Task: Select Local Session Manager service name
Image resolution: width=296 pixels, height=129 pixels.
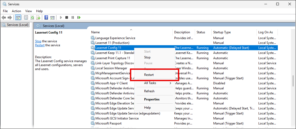Action: pos(111,68)
